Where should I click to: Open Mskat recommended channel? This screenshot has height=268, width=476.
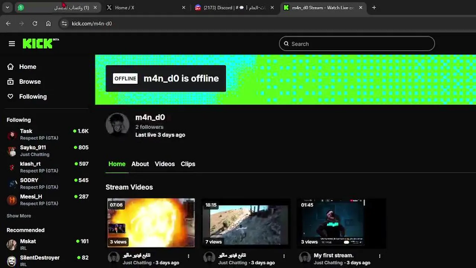(x=48, y=245)
